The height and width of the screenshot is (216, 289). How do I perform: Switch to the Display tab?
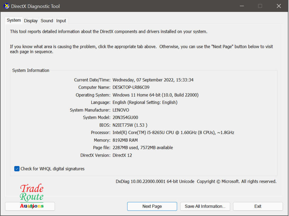tap(30, 20)
